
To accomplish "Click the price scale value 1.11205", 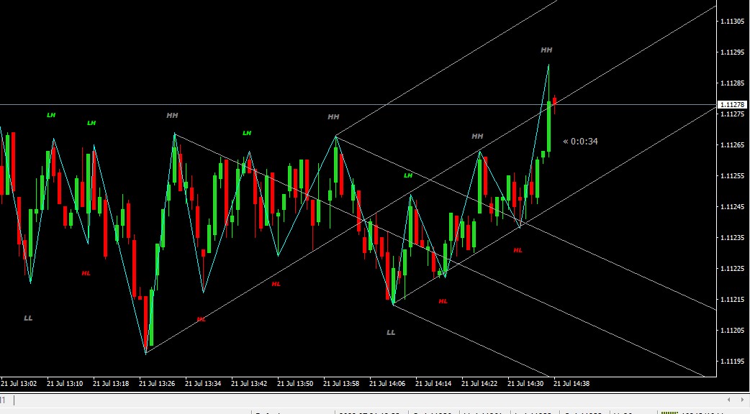I will coord(732,330).
